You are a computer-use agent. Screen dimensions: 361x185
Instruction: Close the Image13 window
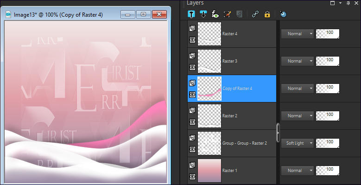click(159, 14)
